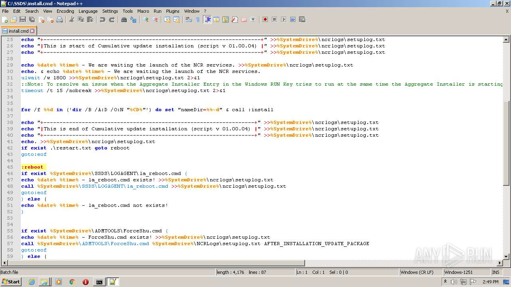Close the install.cmd tab with its X
The height and width of the screenshot is (287, 511).
click(x=32, y=31)
